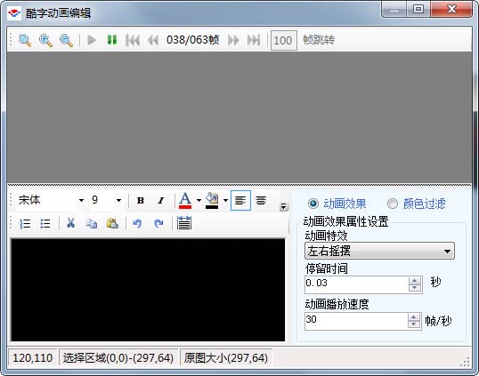This screenshot has height=376, width=479.
Task: Click the 酷字动画编辑 app icon in title bar
Action: click(14, 13)
